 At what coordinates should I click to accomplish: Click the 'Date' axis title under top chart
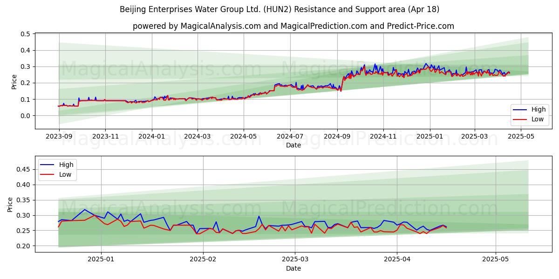pyautogui.click(x=293, y=146)
